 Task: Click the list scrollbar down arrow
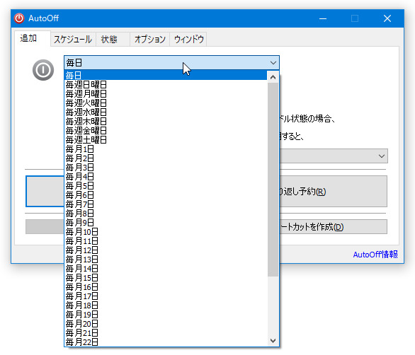[x=273, y=340]
